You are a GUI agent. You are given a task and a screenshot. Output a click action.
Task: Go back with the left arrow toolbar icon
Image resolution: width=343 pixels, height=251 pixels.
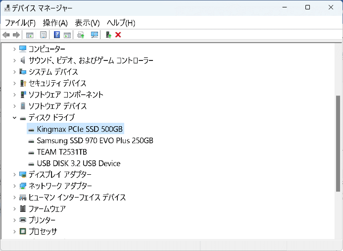point(6,35)
